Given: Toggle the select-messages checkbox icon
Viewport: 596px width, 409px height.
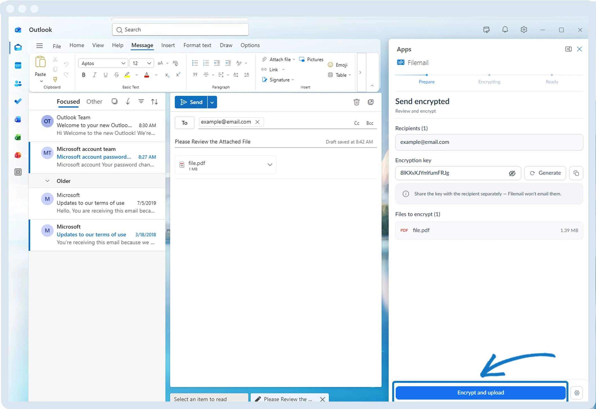Looking at the screenshot, I should pos(115,101).
